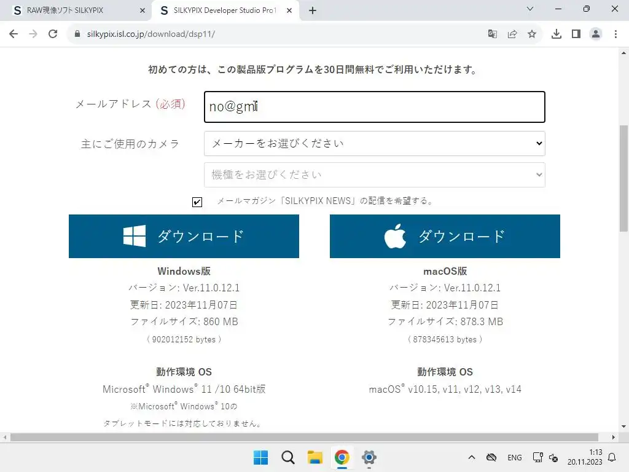The height and width of the screenshot is (472, 629).
Task: Click the macOS版 heading text
Action: (x=445, y=271)
